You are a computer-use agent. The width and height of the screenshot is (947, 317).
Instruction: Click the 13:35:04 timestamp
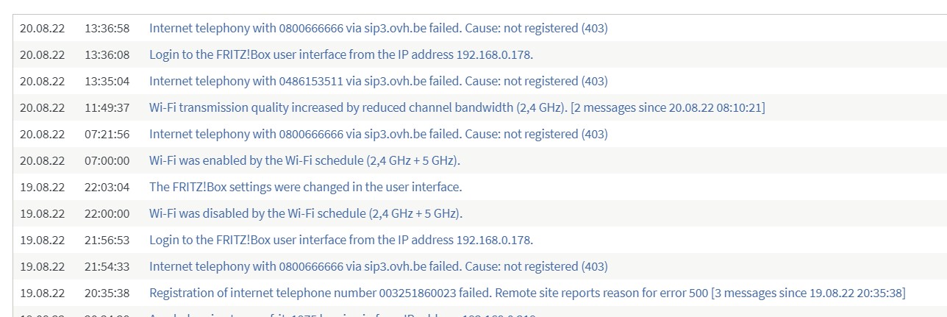(107, 81)
